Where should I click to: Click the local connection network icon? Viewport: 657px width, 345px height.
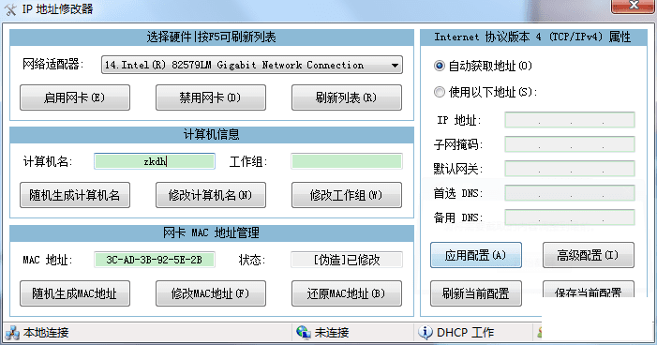[x=12, y=333]
